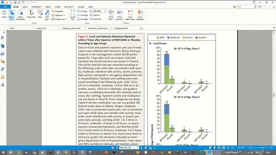Create PDF From Files

coord(111,15)
